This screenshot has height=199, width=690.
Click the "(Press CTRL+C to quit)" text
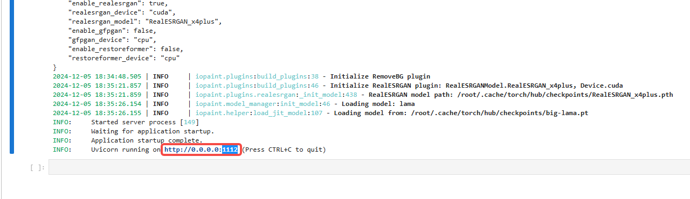pyautogui.click(x=284, y=150)
